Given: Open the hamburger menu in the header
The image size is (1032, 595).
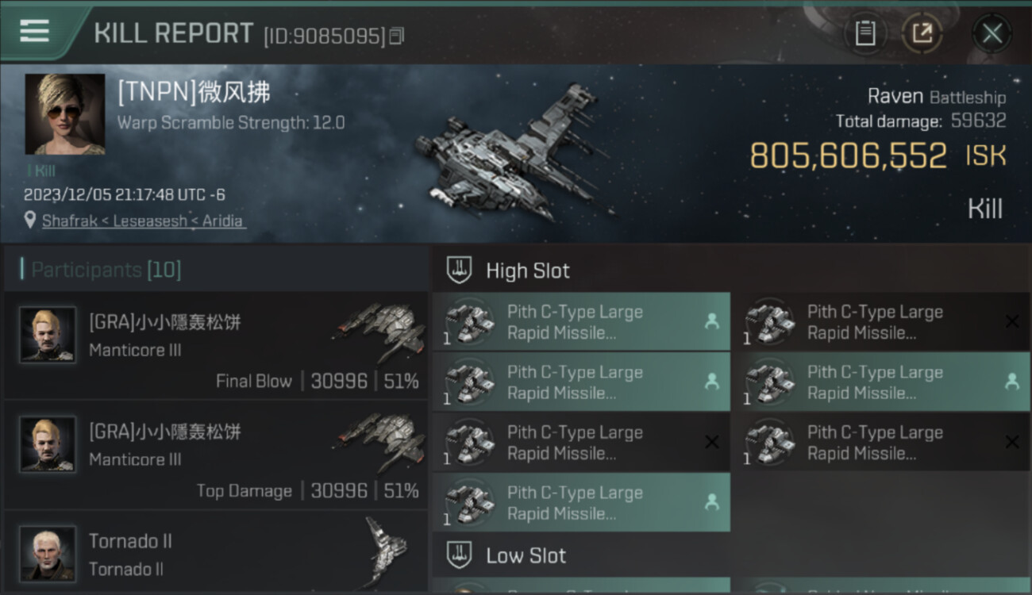Looking at the screenshot, I should click(x=34, y=31).
